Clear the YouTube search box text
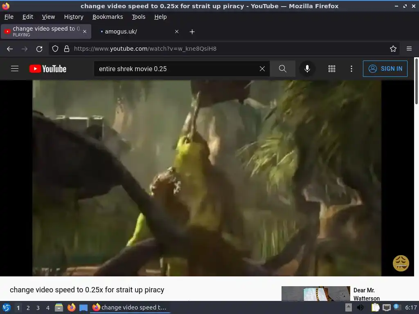The width and height of the screenshot is (419, 314). (262, 69)
